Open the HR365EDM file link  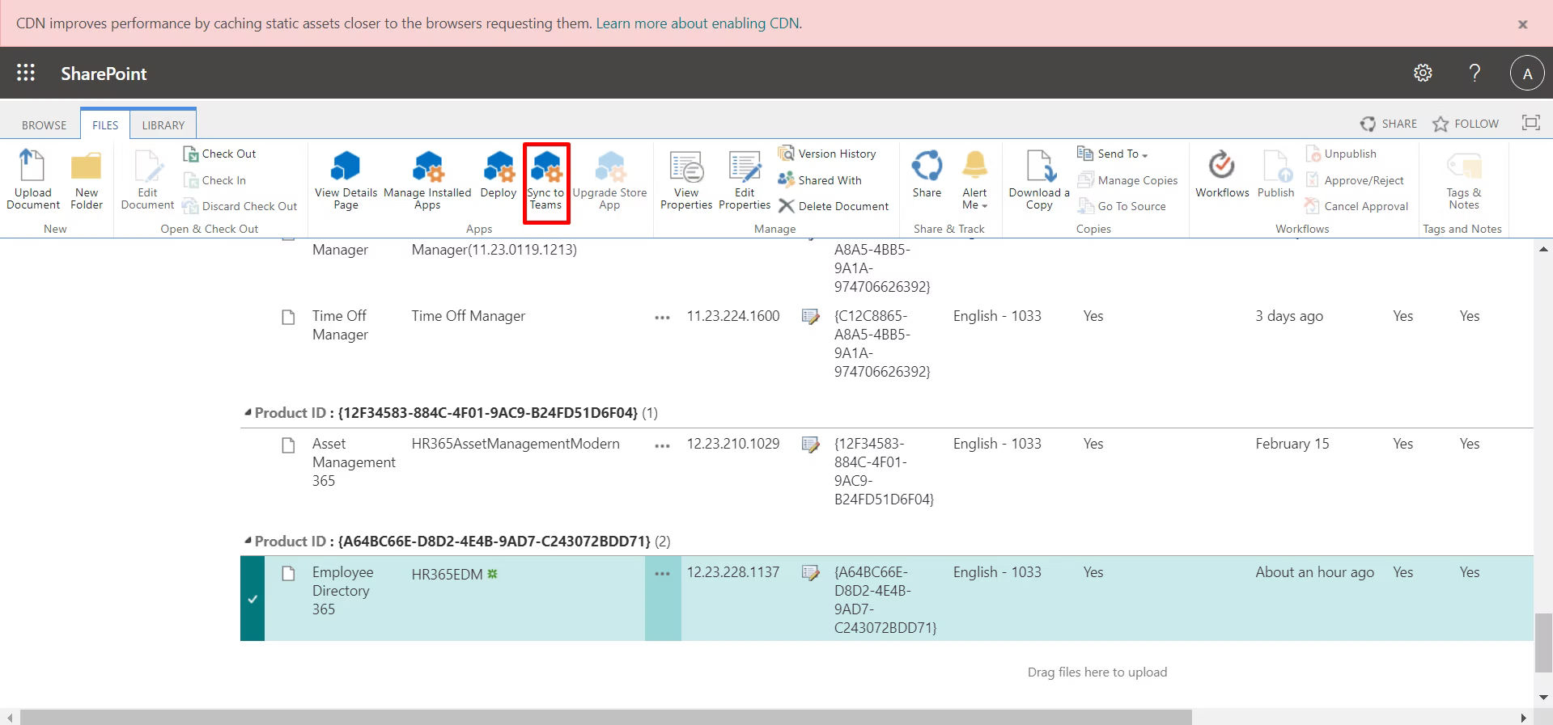(447, 574)
